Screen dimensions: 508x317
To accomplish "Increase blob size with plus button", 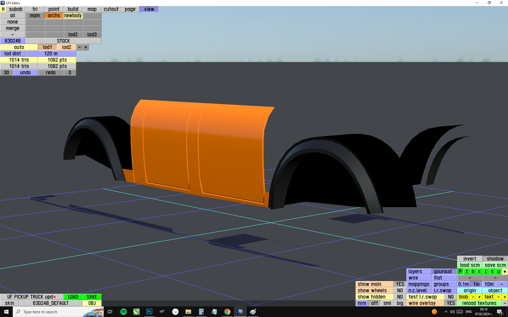I will pyautogui.click(x=479, y=297).
